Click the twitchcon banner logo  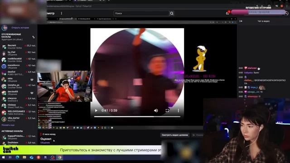pyautogui.click(x=10, y=150)
